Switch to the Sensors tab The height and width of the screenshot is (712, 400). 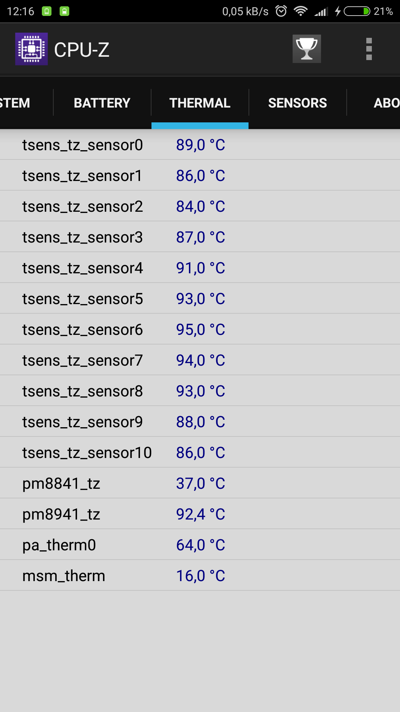coord(297,103)
